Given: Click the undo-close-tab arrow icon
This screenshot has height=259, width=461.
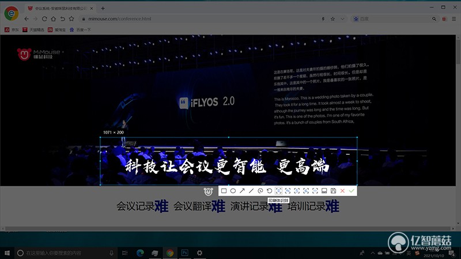Looking at the screenshot, I should (x=62, y=19).
